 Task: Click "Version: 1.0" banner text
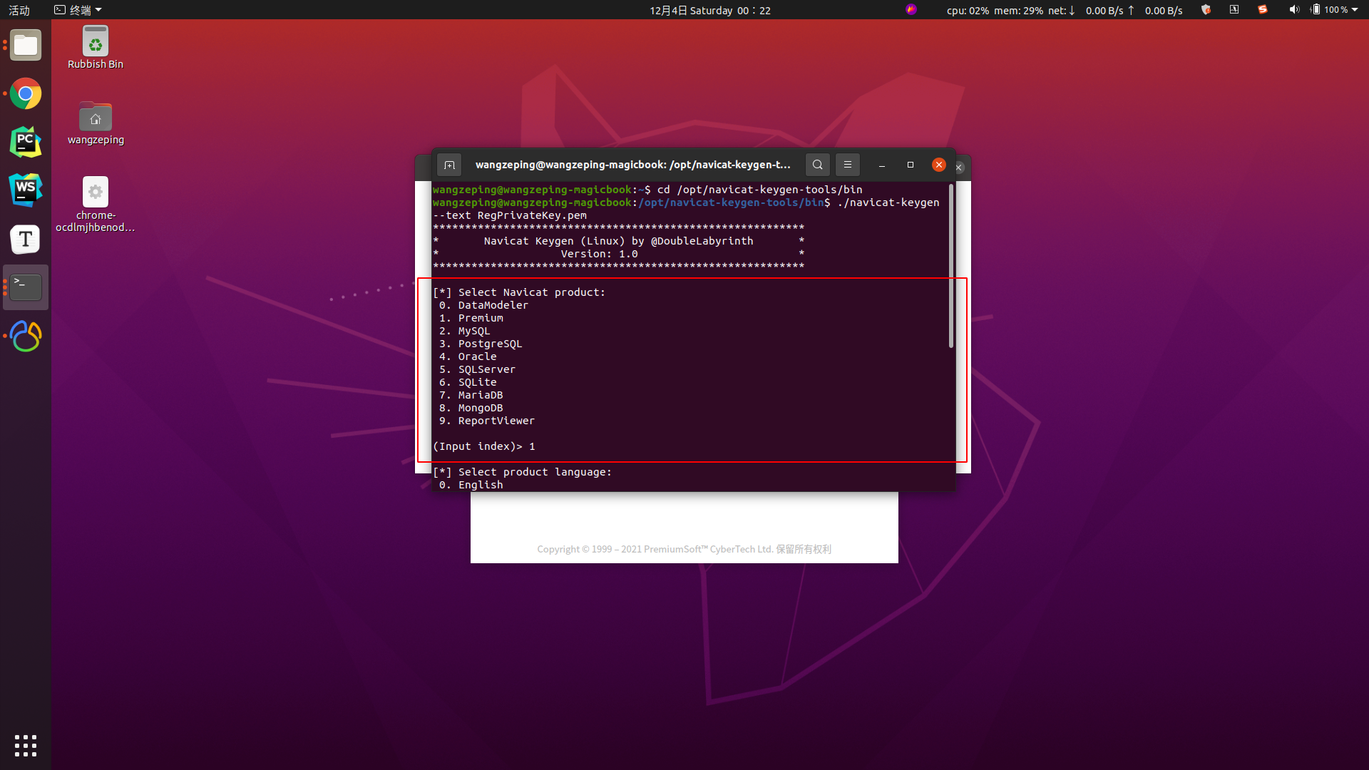pos(599,254)
